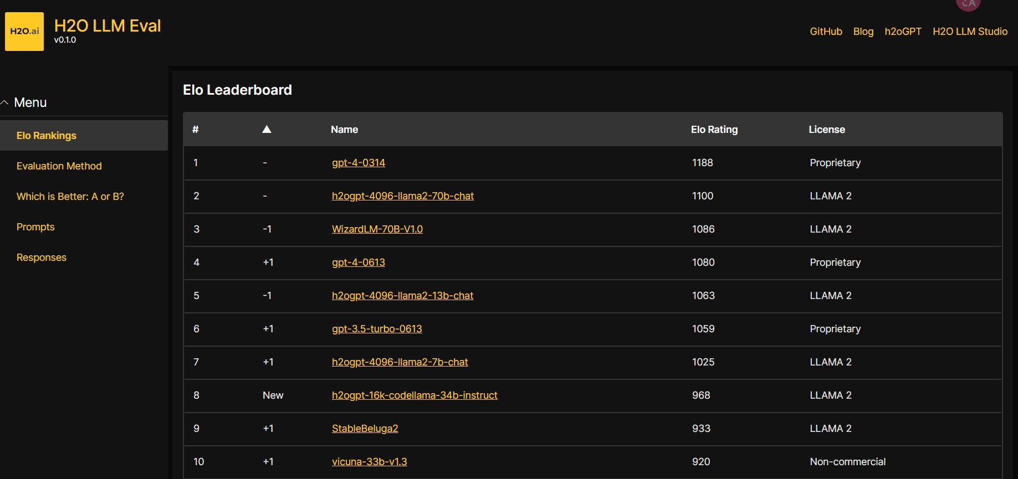1018x479 pixels.
Task: Open Which is Better: A or B?
Action: [70, 197]
